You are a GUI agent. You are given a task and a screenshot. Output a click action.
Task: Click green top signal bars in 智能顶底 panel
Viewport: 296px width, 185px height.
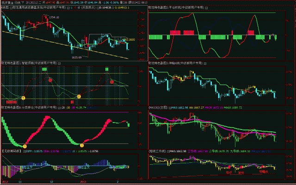[45, 69]
